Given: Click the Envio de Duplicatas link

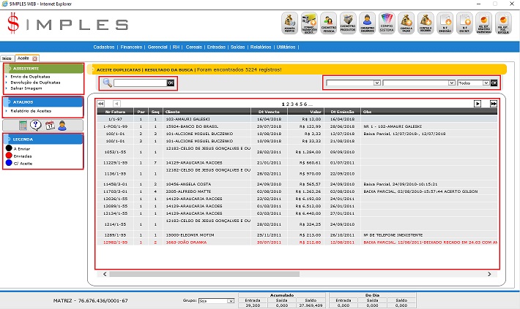Looking at the screenshot, I should coord(34,76).
